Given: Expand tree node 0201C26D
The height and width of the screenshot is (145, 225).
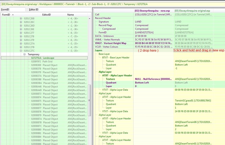Looking at the screenshot, I should [x=21, y=26].
